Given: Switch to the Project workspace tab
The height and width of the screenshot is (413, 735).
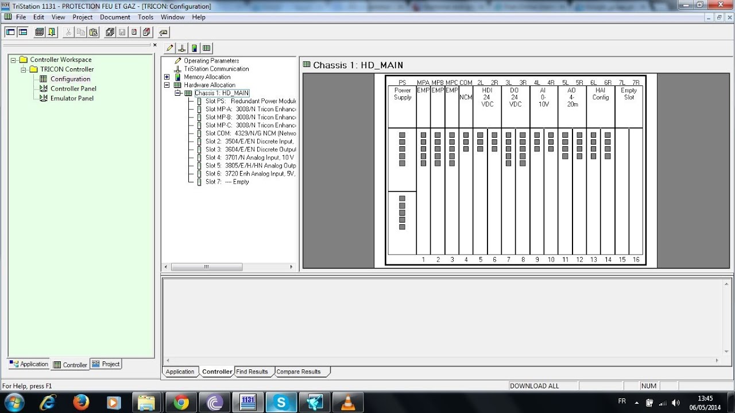Looking at the screenshot, I should pos(106,364).
